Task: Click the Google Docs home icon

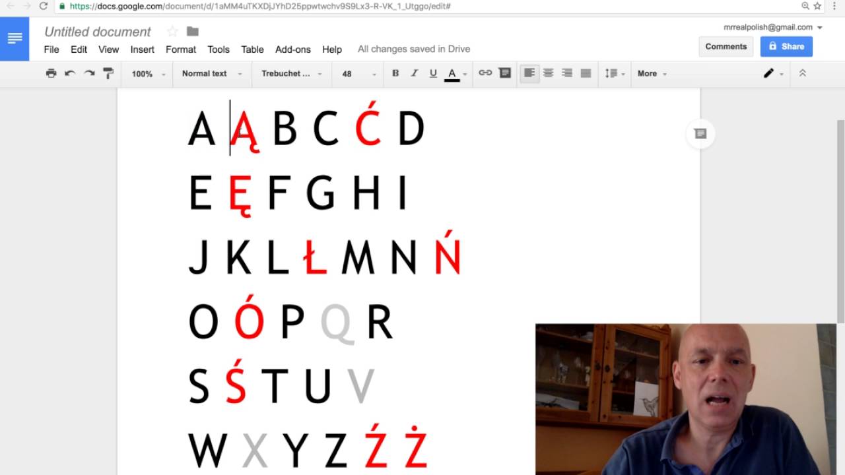Action: pos(15,39)
